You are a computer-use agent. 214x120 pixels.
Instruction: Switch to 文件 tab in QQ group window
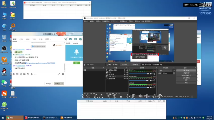coord(34,39)
